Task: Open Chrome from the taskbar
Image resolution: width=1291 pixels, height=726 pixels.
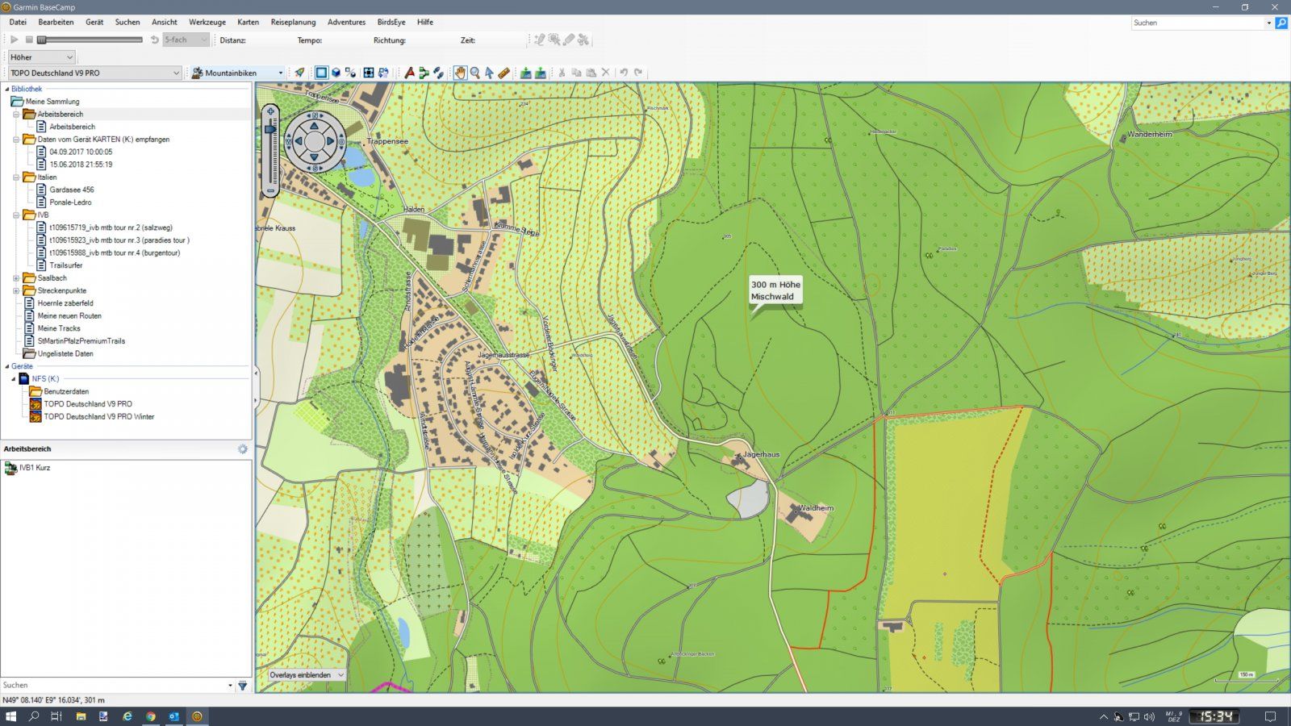Action: pyautogui.click(x=151, y=716)
